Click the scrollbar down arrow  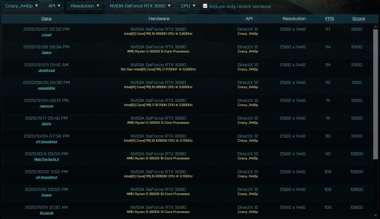[376, 215]
